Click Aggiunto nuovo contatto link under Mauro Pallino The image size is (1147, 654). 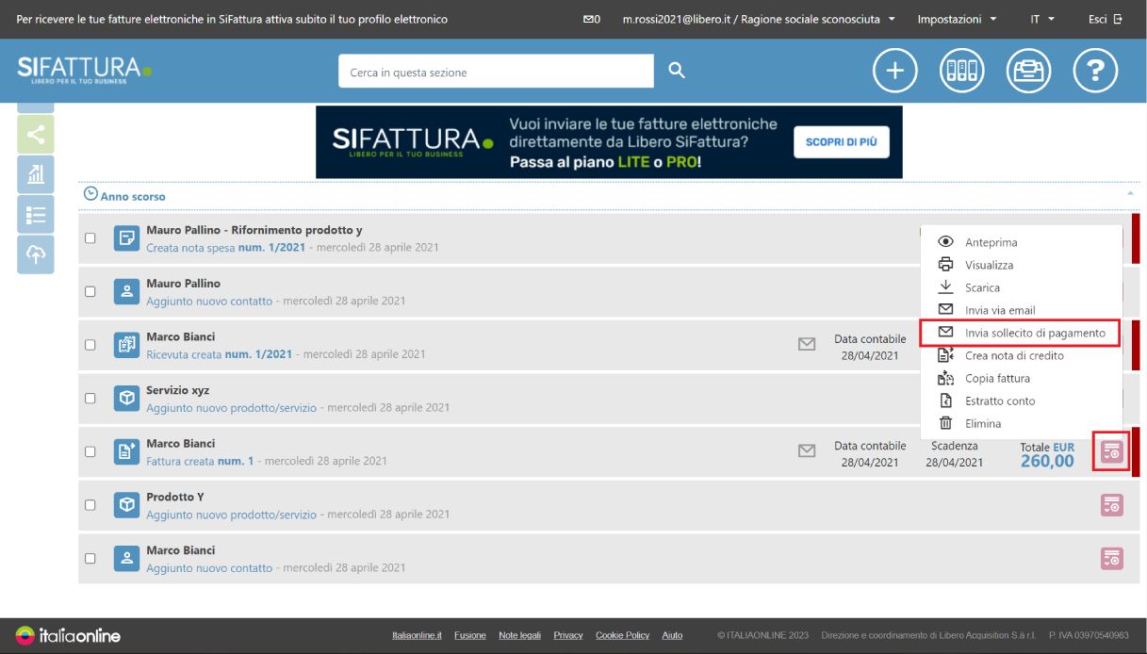[x=209, y=301]
